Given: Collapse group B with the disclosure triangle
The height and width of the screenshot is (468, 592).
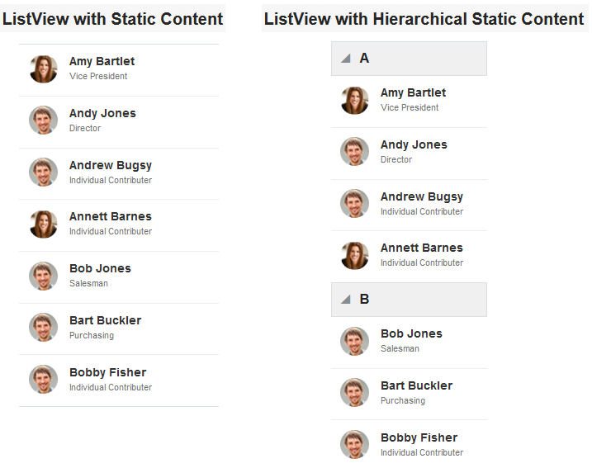Looking at the screenshot, I should (x=346, y=300).
